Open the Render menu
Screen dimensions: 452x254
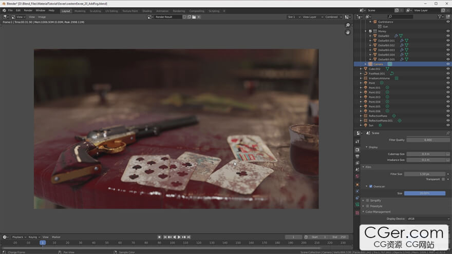28,10
